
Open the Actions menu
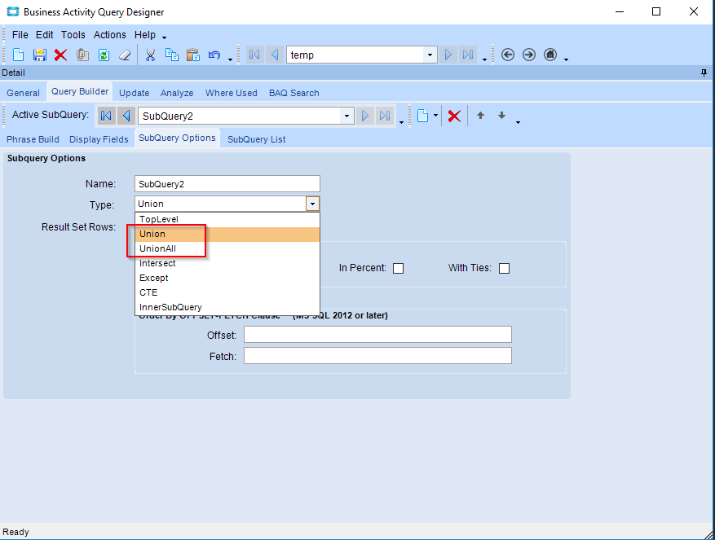click(109, 35)
